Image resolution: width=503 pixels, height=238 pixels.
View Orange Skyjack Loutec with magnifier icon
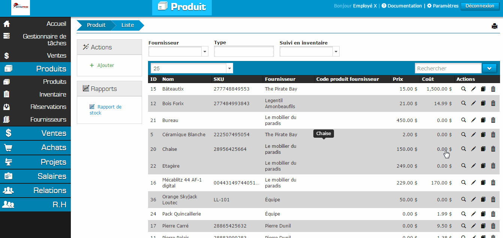click(x=464, y=199)
